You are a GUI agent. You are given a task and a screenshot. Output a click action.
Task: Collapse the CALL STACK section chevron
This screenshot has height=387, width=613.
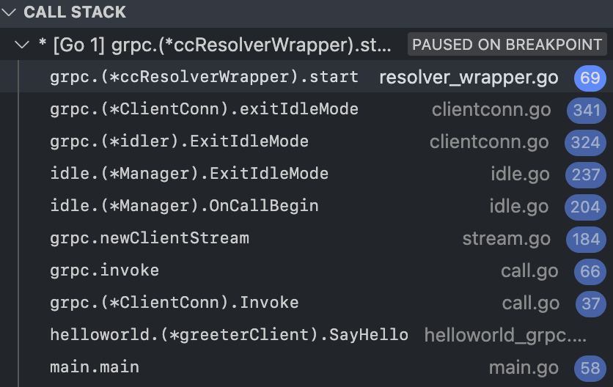[9, 12]
